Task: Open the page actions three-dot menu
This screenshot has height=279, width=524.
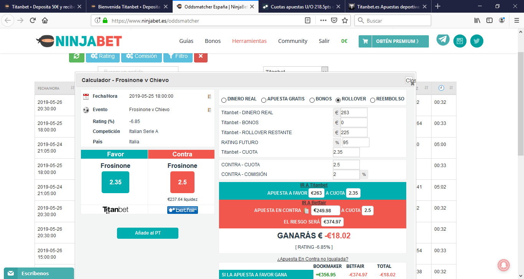Action: (323, 21)
